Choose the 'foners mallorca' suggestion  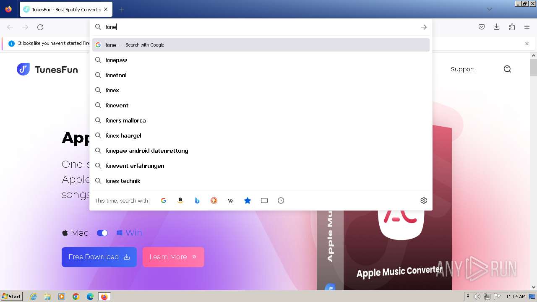pos(261,120)
